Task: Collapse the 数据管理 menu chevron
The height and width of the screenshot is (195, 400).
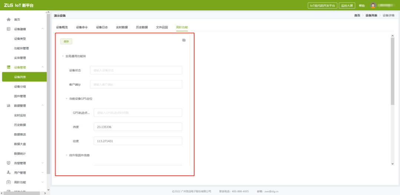Action: pyautogui.click(x=42, y=105)
